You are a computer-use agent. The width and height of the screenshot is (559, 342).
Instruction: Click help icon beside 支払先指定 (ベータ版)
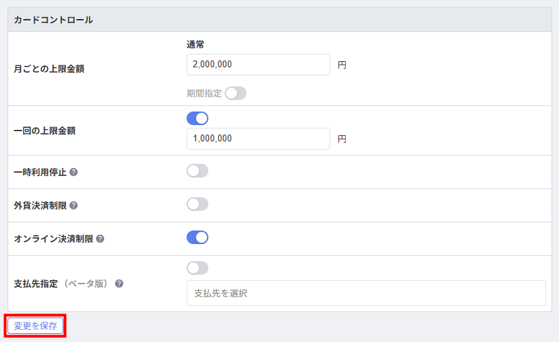click(119, 284)
